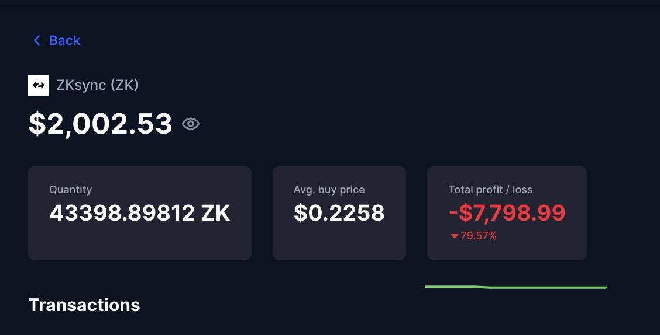Click the top horizontal divider line
Screen dimensions: 660x335
coord(330,9)
